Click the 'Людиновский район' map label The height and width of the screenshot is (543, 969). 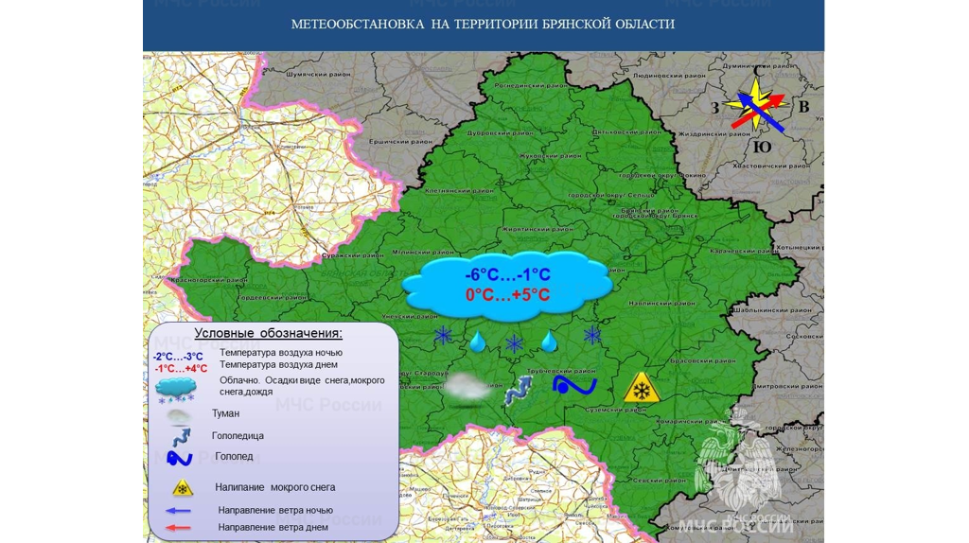coord(669,76)
